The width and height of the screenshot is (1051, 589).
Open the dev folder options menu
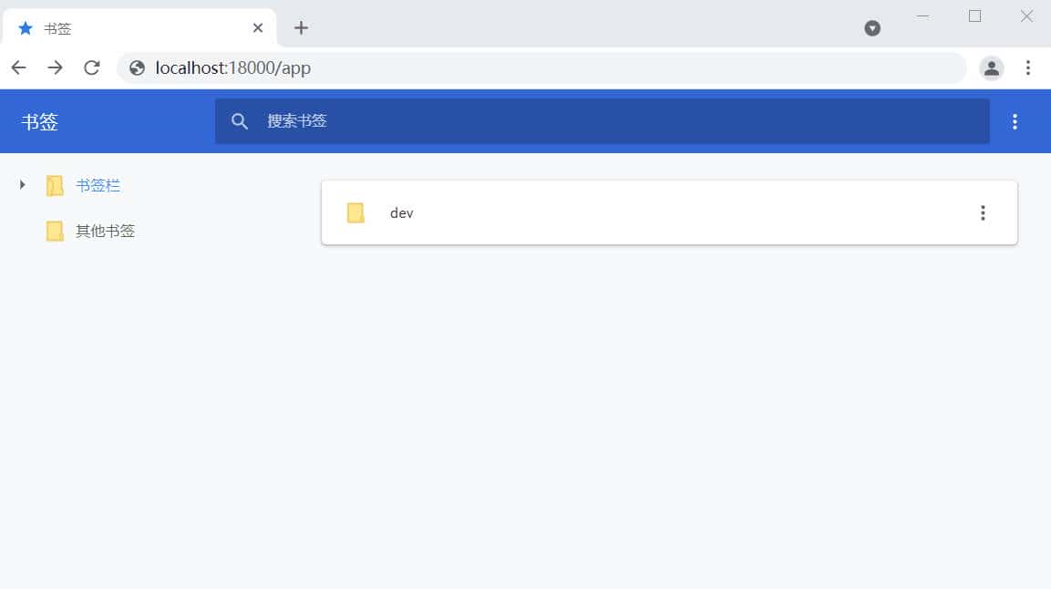tap(983, 212)
